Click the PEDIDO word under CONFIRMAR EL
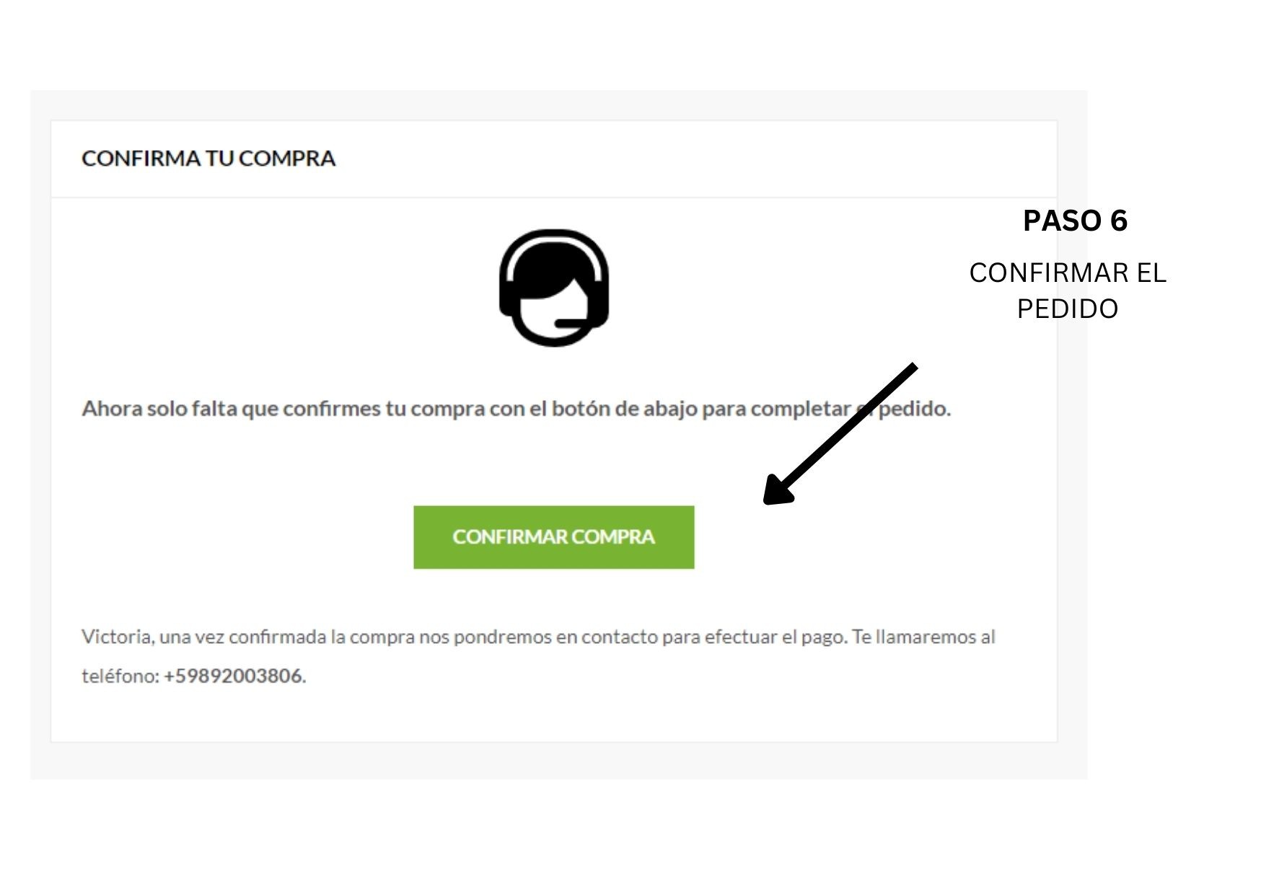1261x894 pixels. coord(1068,309)
